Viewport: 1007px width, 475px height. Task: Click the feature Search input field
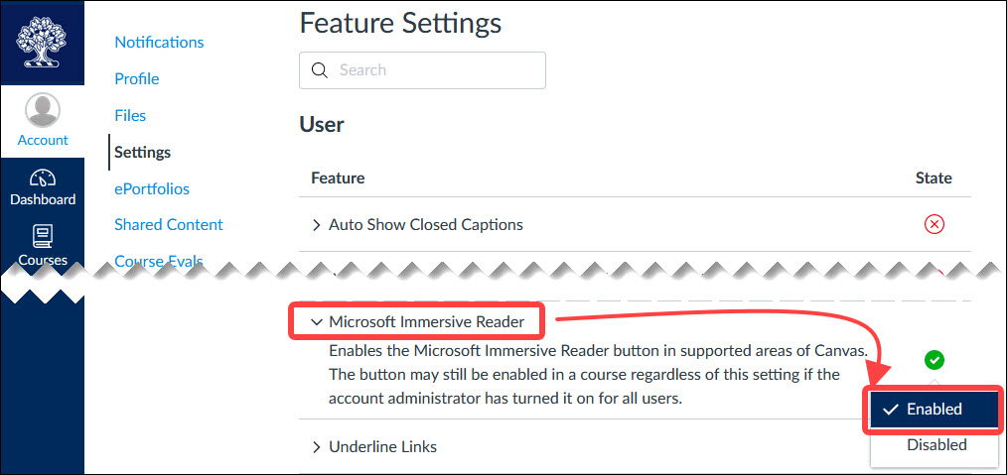[423, 69]
